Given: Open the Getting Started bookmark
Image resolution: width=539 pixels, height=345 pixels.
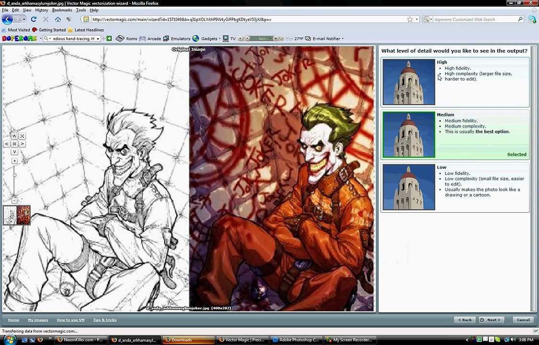Looking at the screenshot, I should 49,30.
